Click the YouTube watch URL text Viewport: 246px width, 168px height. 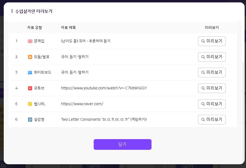click(104, 88)
